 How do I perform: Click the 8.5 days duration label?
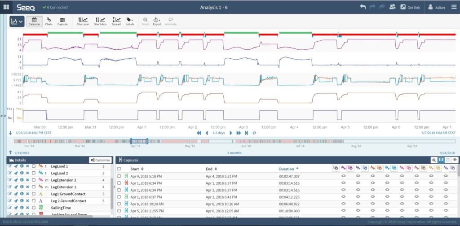[x=219, y=133]
